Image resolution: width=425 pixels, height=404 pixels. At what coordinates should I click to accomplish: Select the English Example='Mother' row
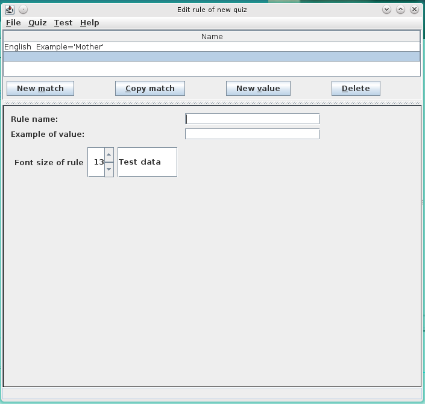tap(212, 47)
